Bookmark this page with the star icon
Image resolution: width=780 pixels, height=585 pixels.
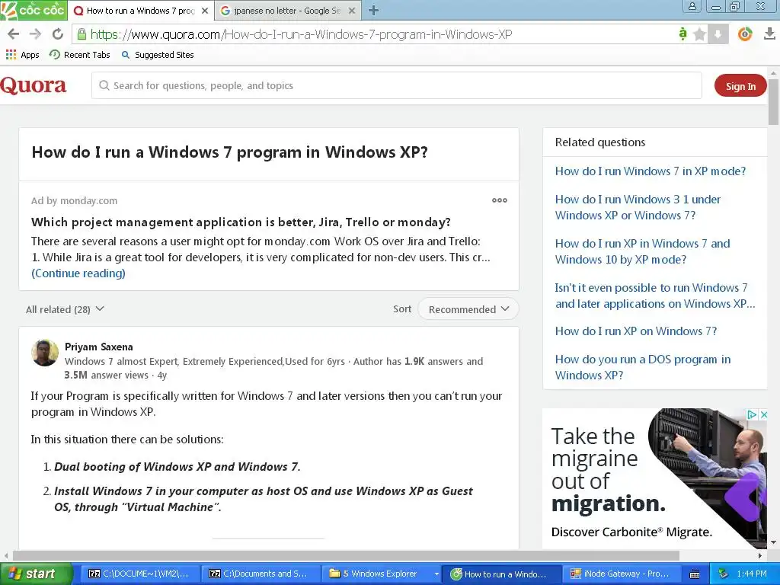pyautogui.click(x=700, y=34)
